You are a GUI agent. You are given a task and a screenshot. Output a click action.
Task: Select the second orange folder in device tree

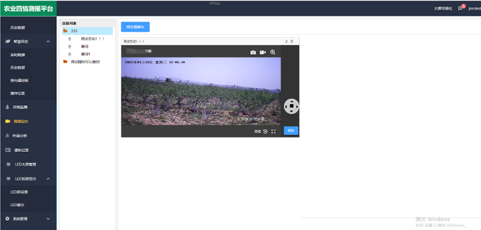65,61
